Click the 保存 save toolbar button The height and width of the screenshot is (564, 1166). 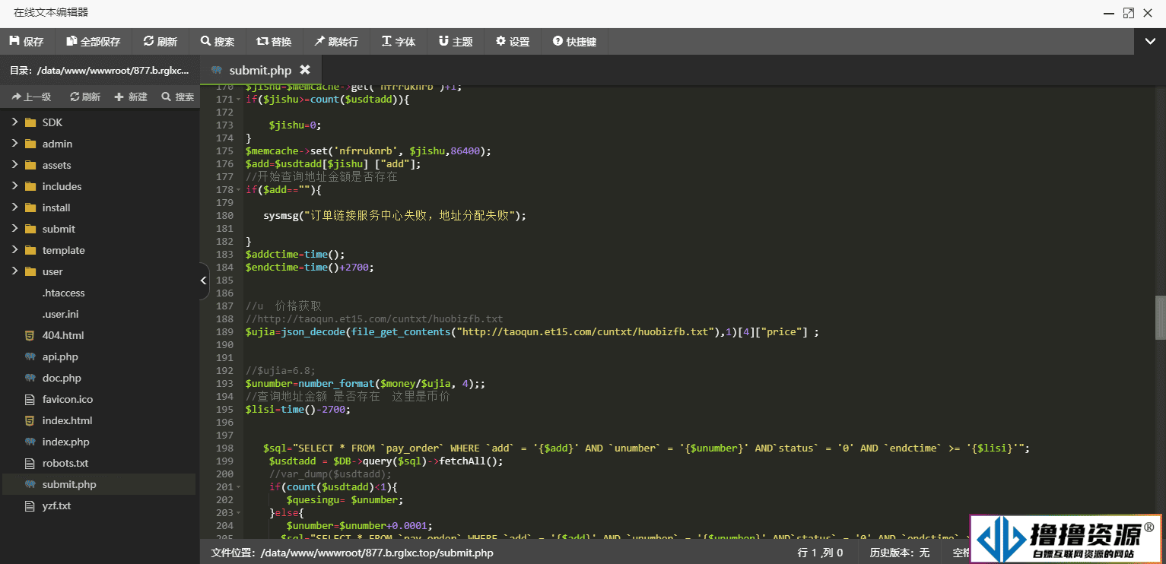coord(27,42)
